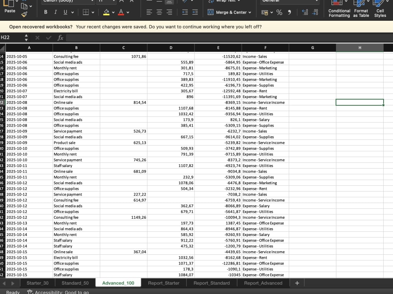393x294 pixels.
Task: Add a new sheet with plus button
Action: pyautogui.click(x=297, y=283)
